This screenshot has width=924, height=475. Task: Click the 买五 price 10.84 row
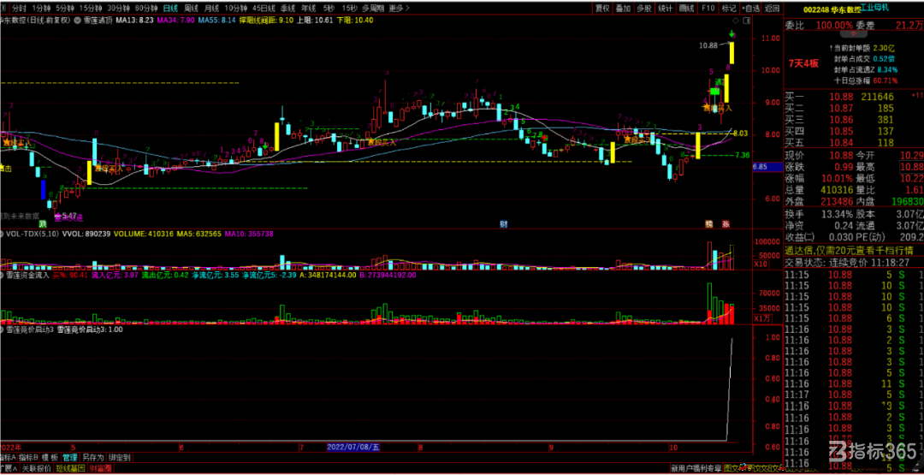click(853, 142)
